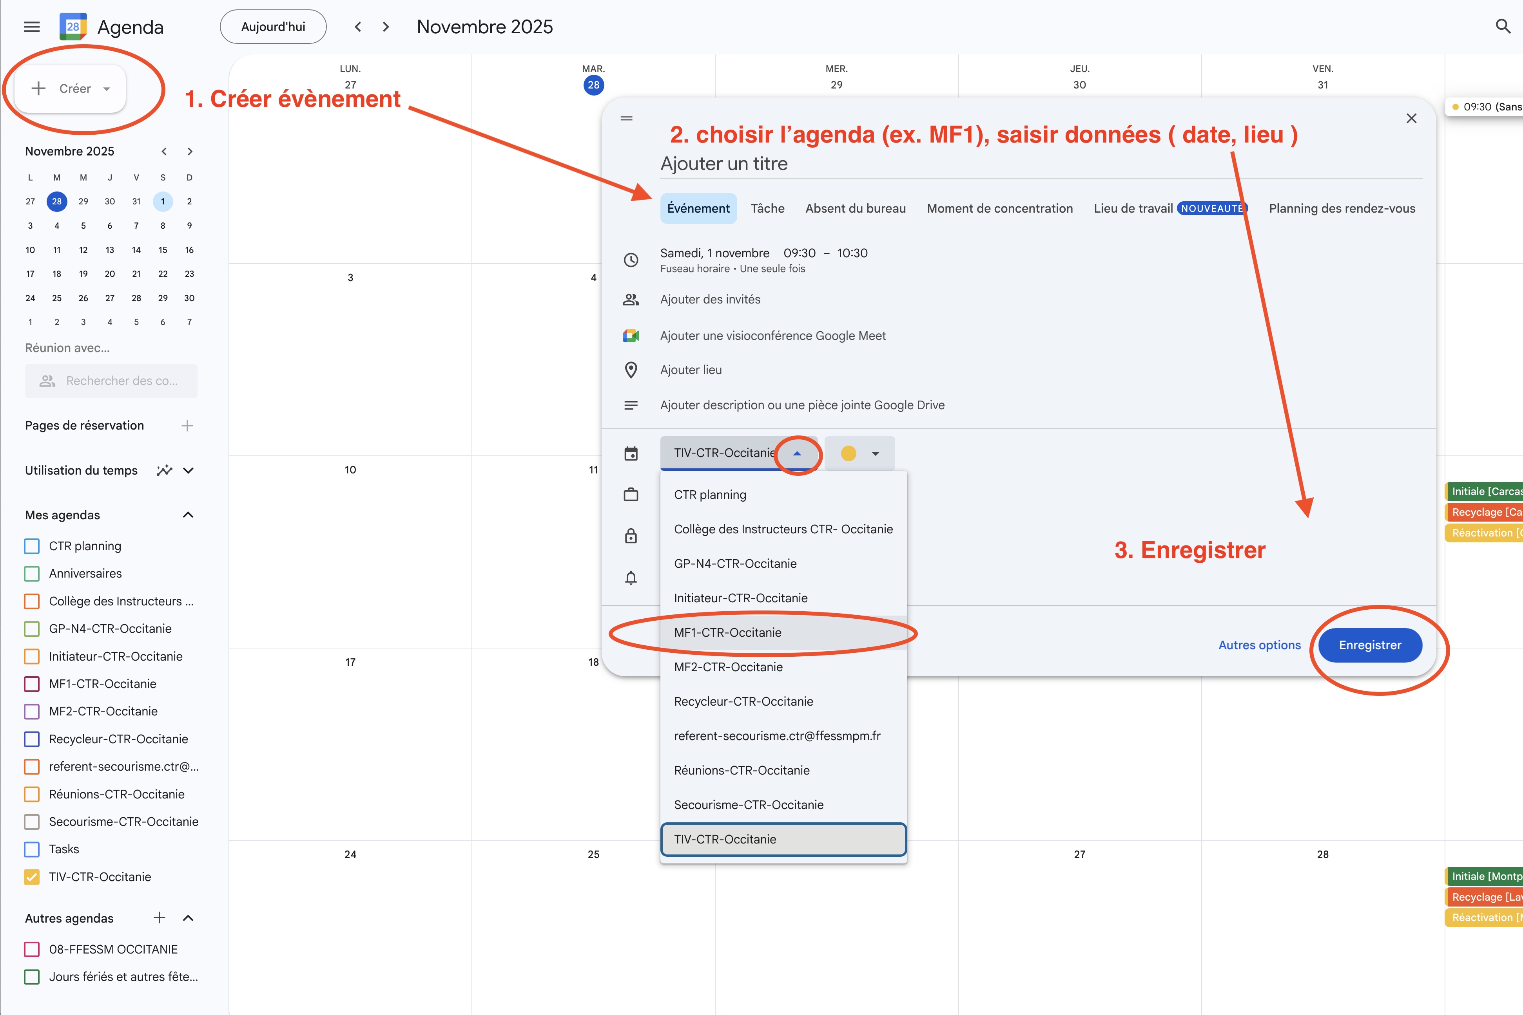Add another agenda via plus icon
The width and height of the screenshot is (1523, 1015).
[x=160, y=918]
